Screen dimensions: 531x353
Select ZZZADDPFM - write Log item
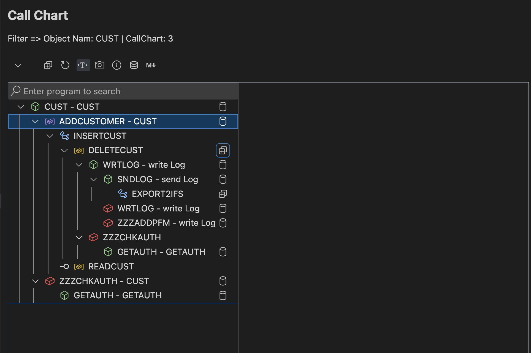point(166,223)
